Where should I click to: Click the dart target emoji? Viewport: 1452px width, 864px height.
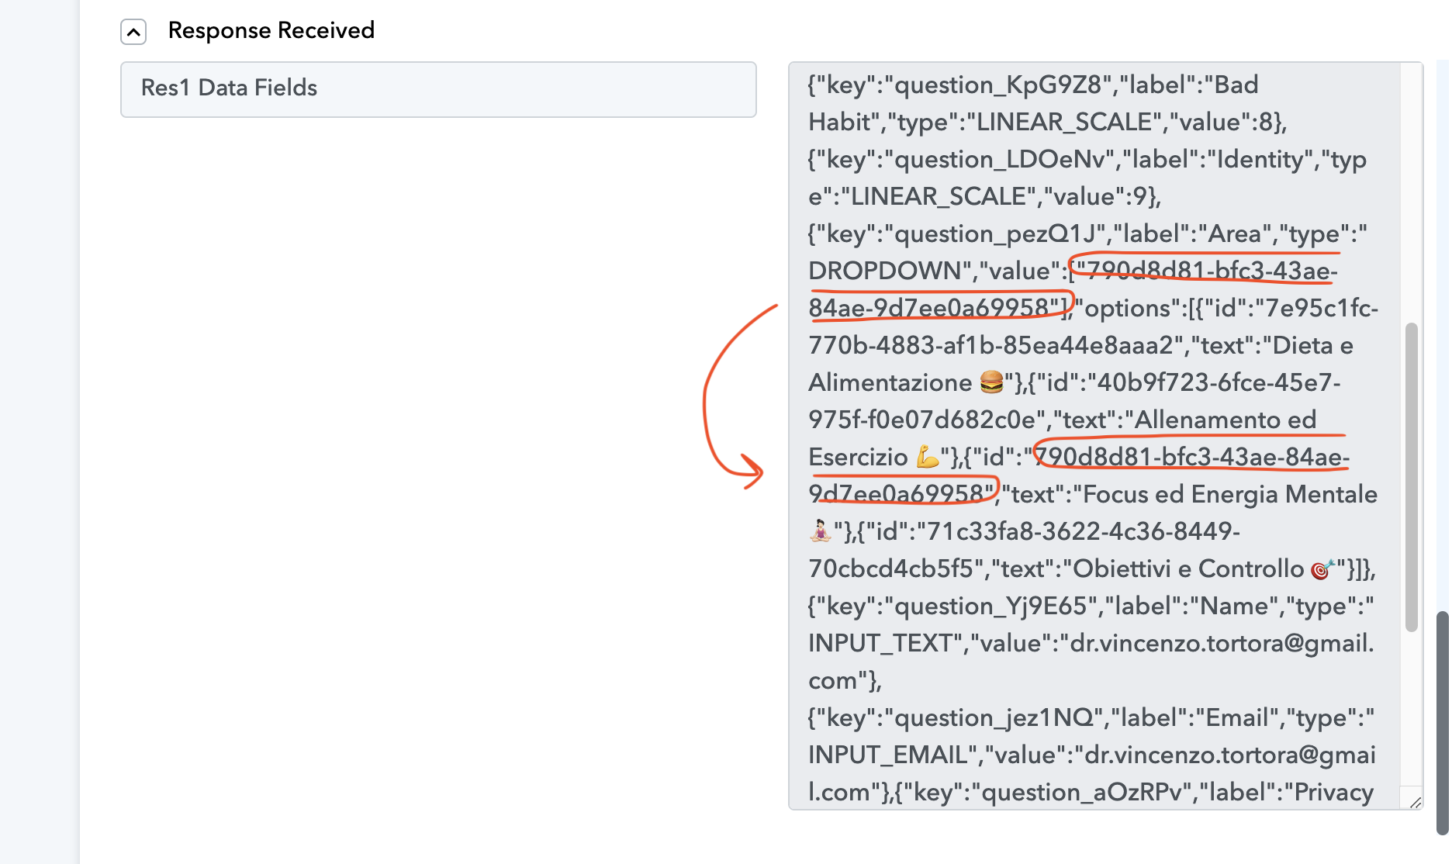(1322, 569)
